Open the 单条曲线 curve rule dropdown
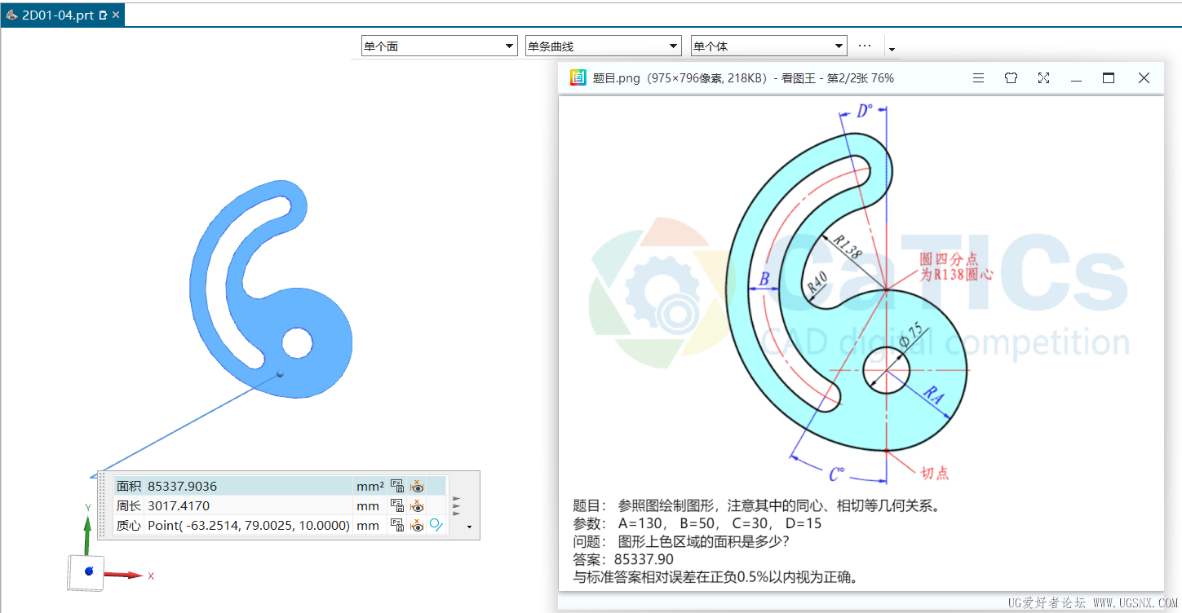 pos(603,46)
